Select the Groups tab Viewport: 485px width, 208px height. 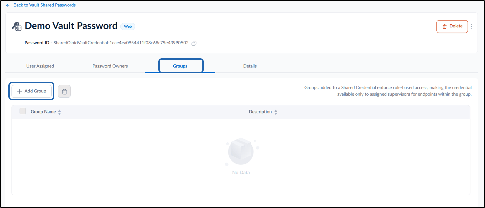coord(180,66)
